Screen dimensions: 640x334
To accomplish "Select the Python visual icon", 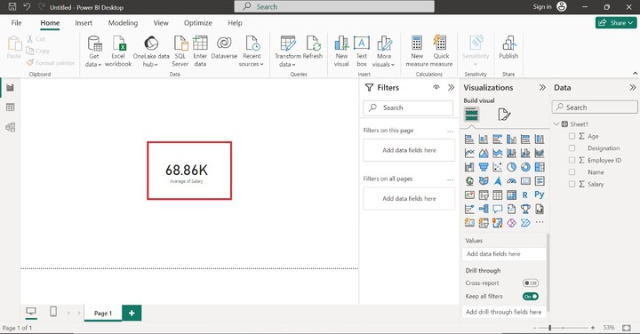I will click(540, 195).
